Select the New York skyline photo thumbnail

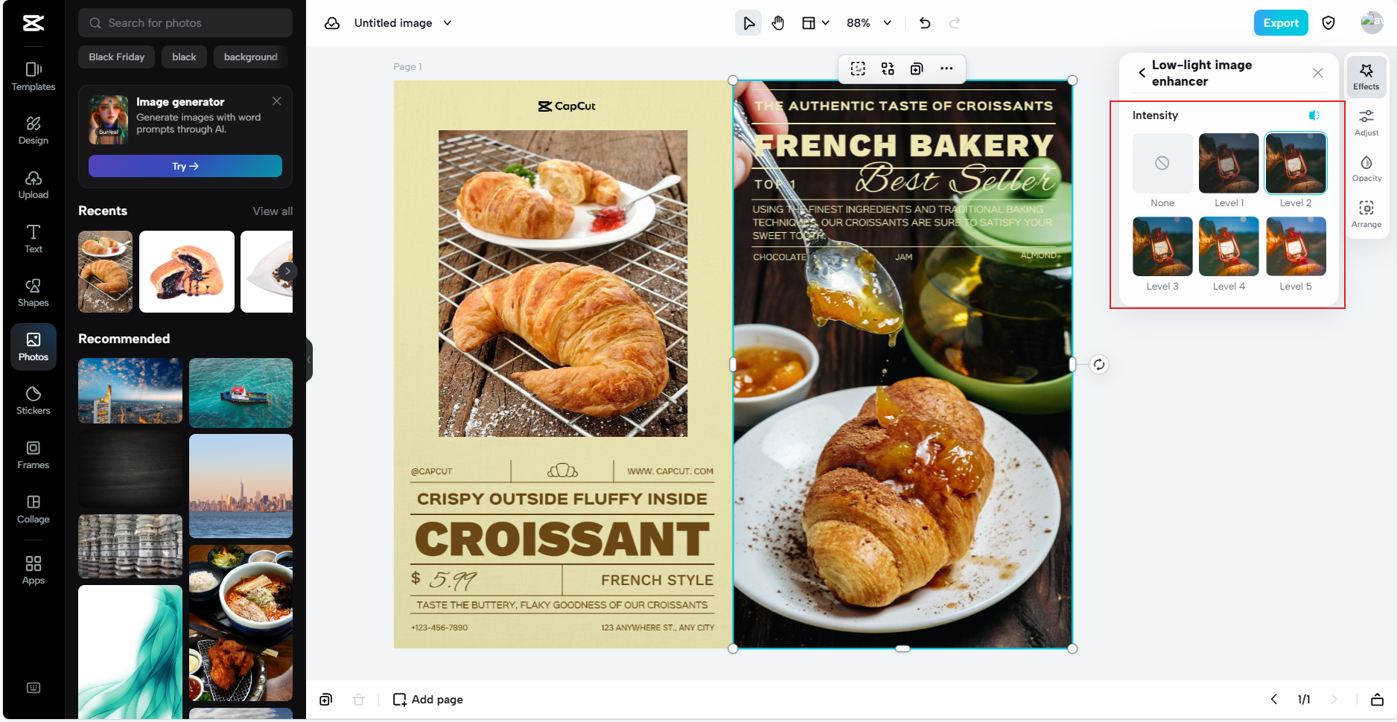[240, 485]
